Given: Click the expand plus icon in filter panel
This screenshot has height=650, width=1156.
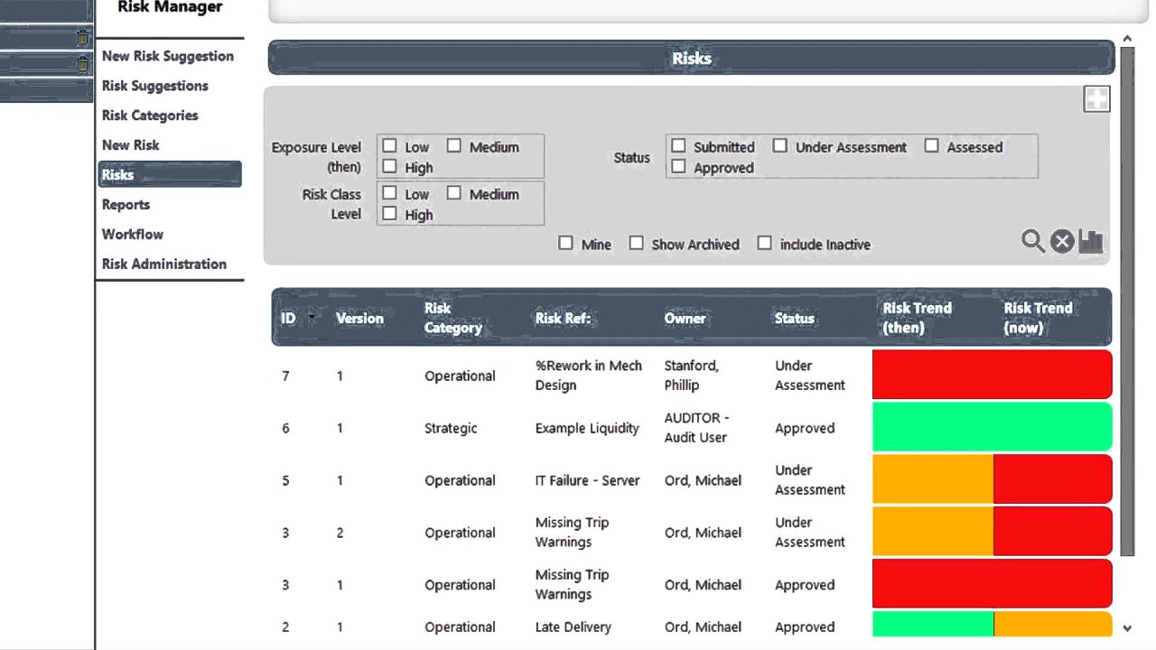Looking at the screenshot, I should pos(1096,99).
